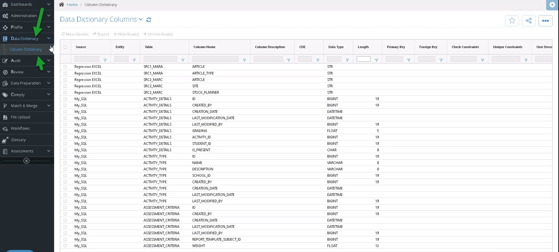
Task: Click the Match & Merge sidebar icon
Action: tap(5, 106)
